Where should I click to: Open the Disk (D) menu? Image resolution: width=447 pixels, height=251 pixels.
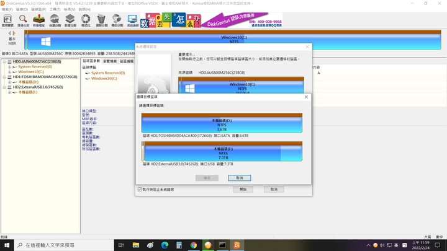(22, 9)
